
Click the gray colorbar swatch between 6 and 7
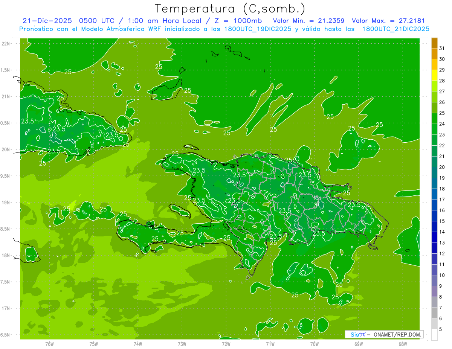(434, 313)
